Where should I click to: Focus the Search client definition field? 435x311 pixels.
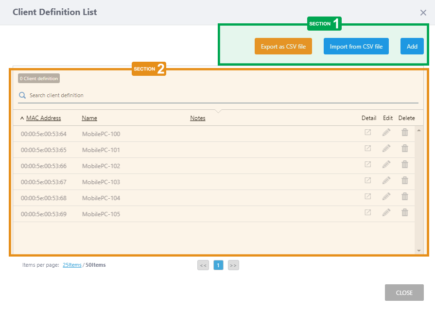(219, 95)
